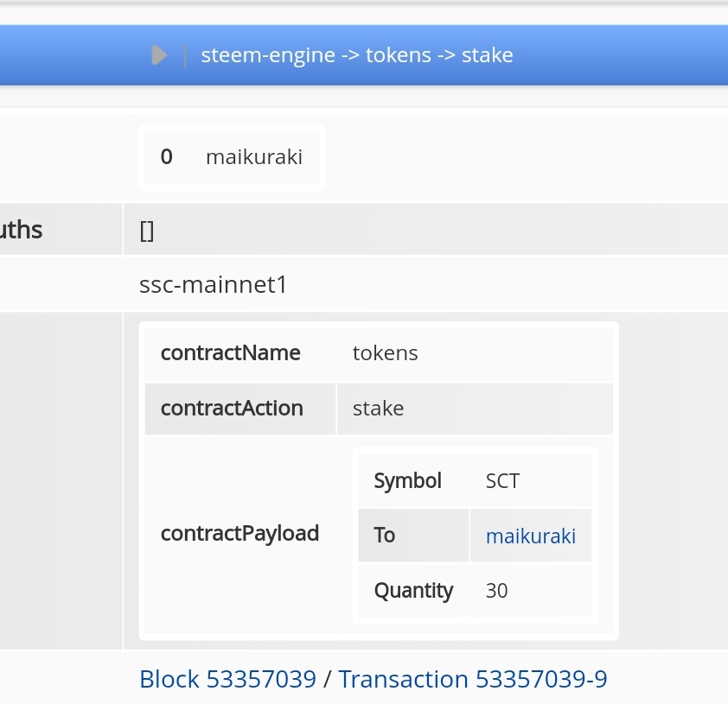
Task: Open the maikuraki account link in To row
Action: point(531,536)
